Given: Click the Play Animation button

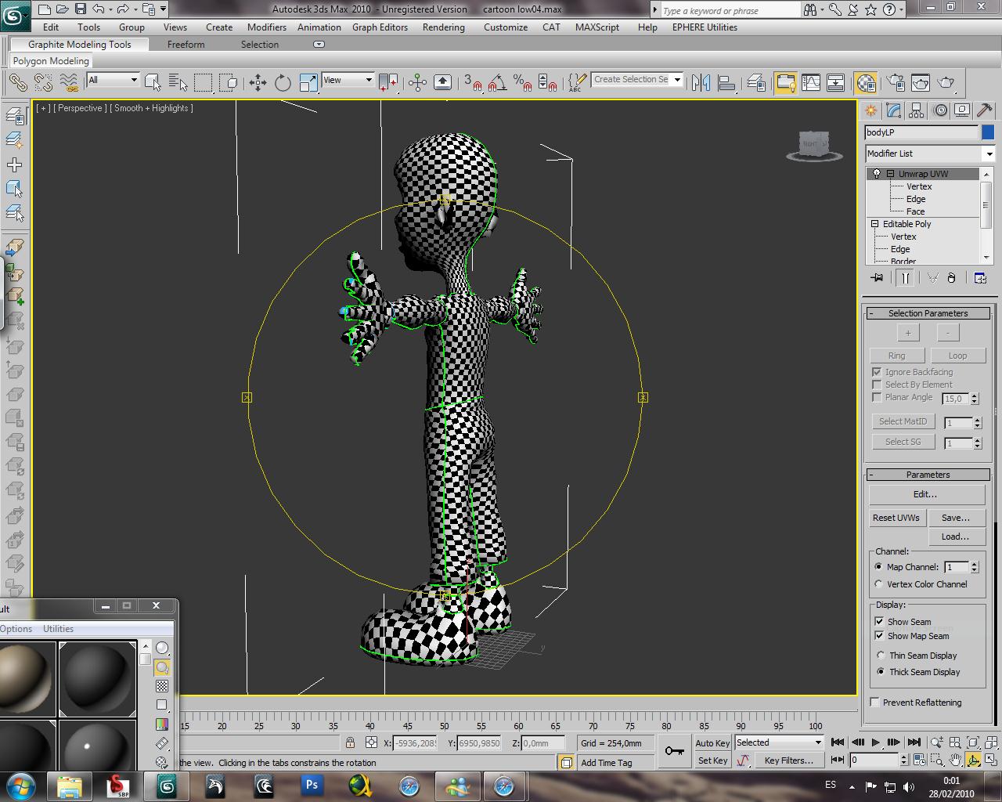Looking at the screenshot, I should [875, 742].
